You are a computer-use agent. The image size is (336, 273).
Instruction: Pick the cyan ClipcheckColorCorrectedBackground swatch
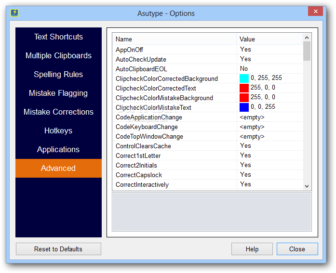[x=244, y=78]
